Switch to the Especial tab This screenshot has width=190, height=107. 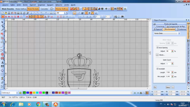(158, 29)
